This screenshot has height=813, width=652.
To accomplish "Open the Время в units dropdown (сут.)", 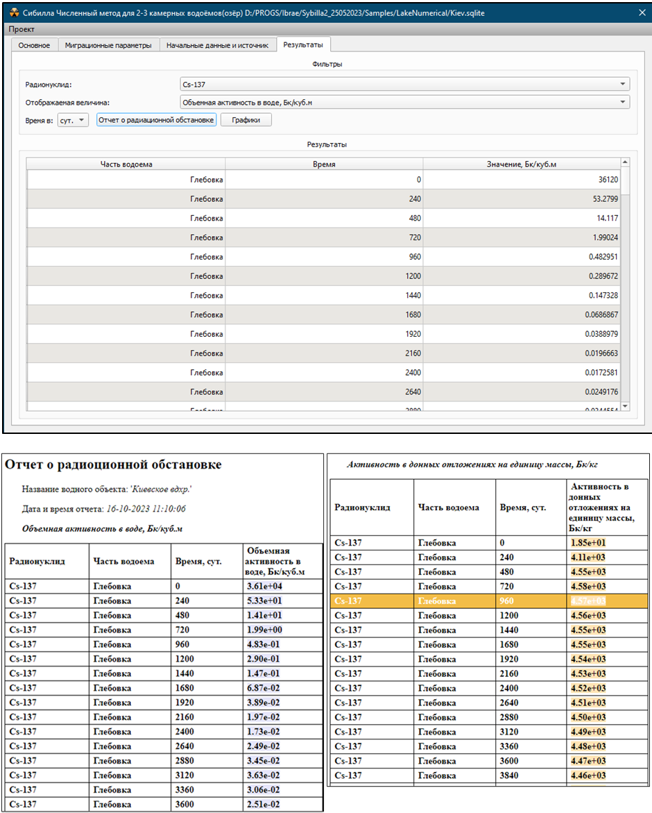I will [x=73, y=120].
